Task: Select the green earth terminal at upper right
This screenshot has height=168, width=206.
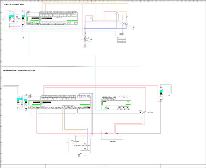Action: [134, 27]
